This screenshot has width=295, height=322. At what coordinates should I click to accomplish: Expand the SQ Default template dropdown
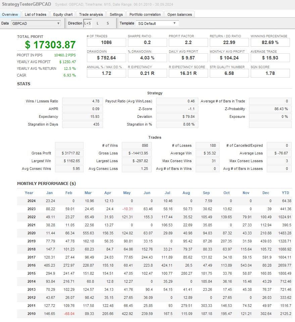point(157,24)
